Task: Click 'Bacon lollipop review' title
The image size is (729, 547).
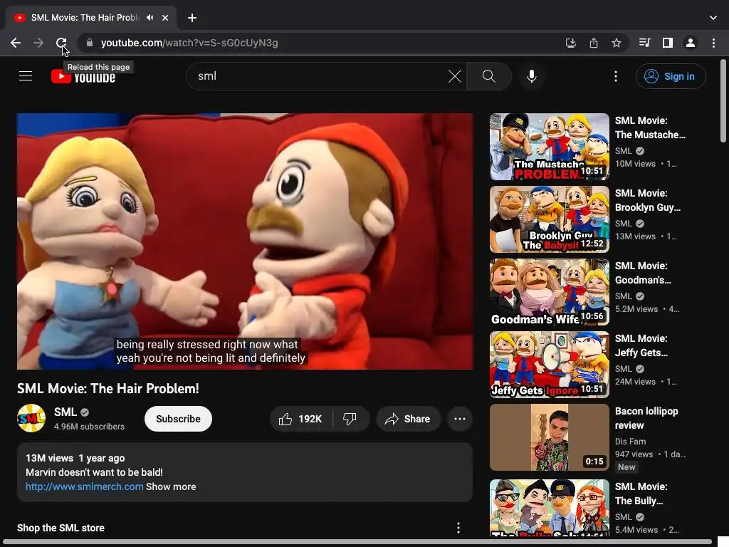Action: pyautogui.click(x=646, y=418)
